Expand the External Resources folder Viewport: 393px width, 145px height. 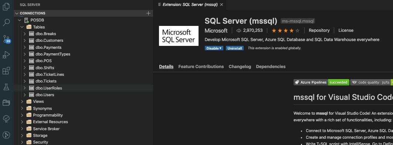click(22, 122)
